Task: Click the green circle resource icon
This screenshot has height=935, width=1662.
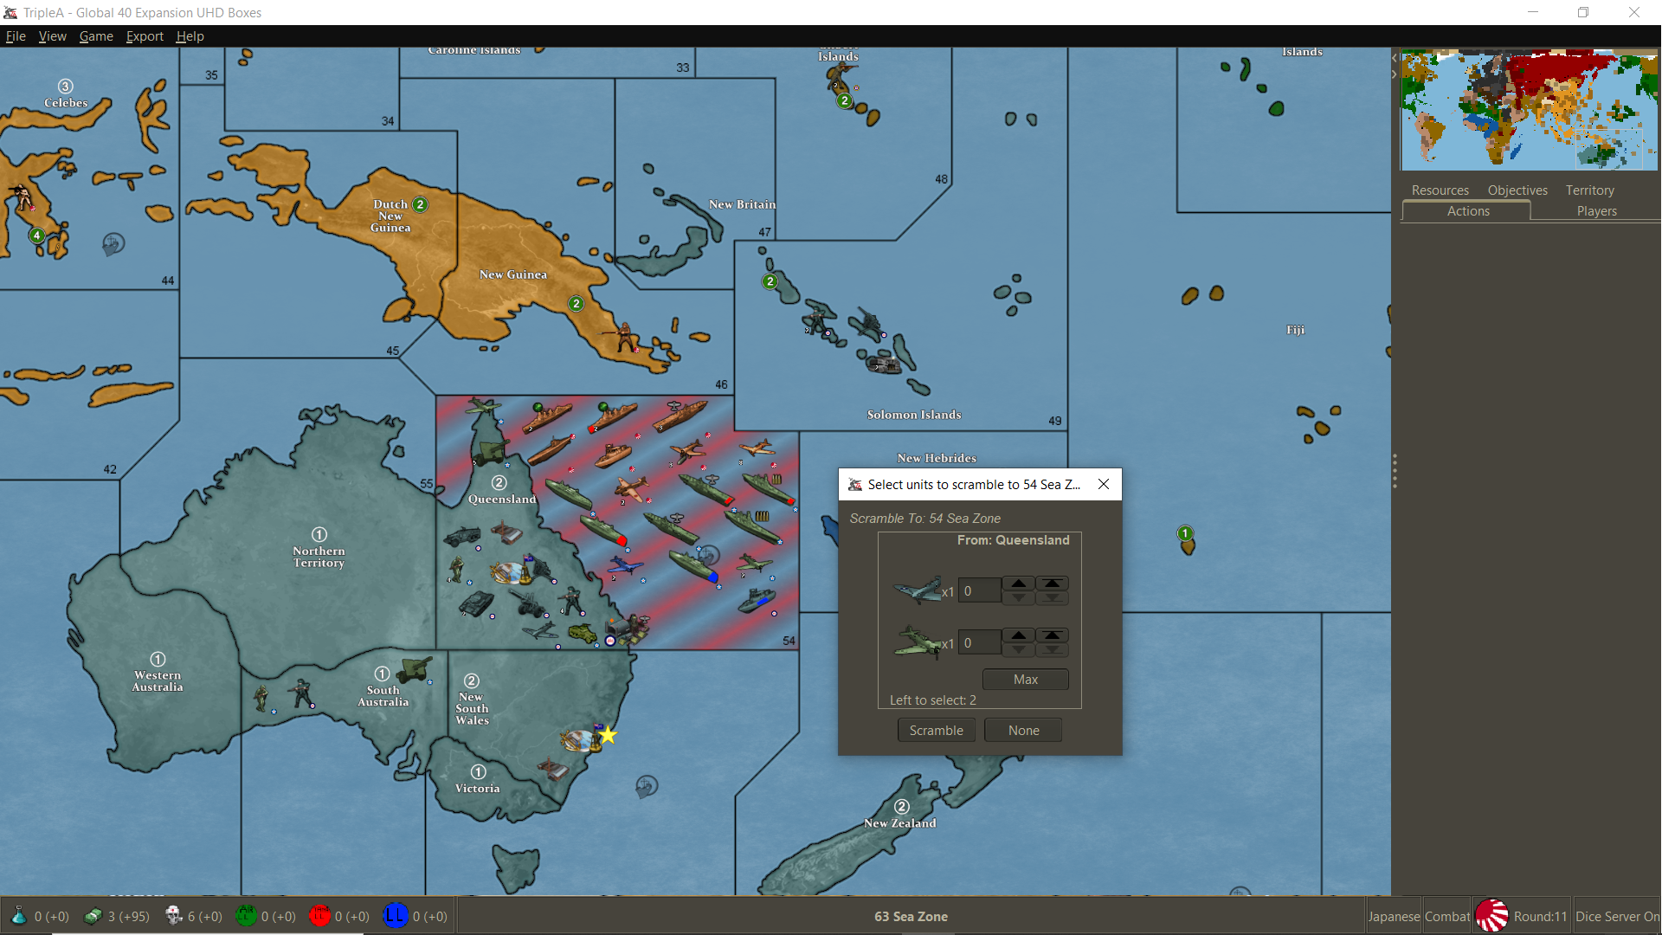Action: click(246, 915)
